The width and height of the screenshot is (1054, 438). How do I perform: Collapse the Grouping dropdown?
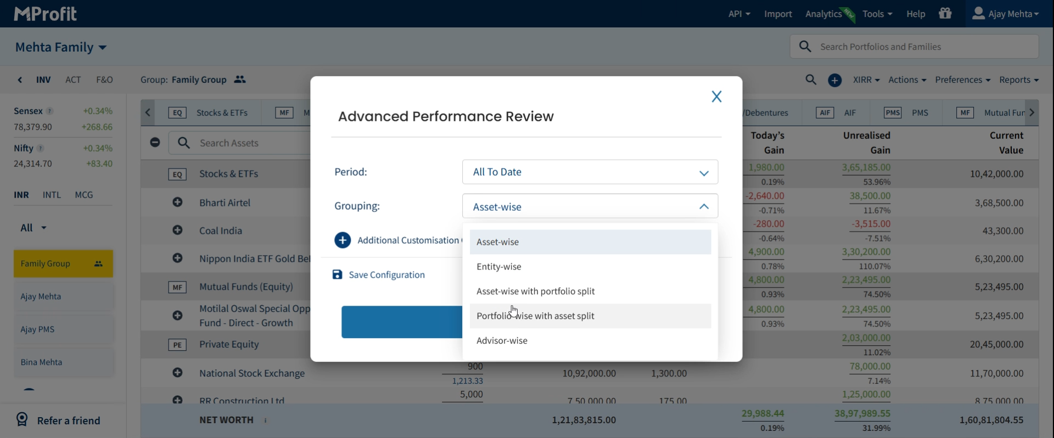(703, 207)
